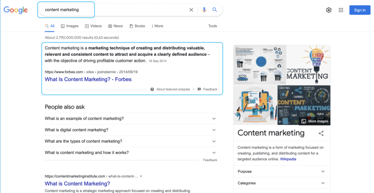Click the Google logo
Image resolution: width=374 pixels, height=193 pixels.
click(16, 10)
